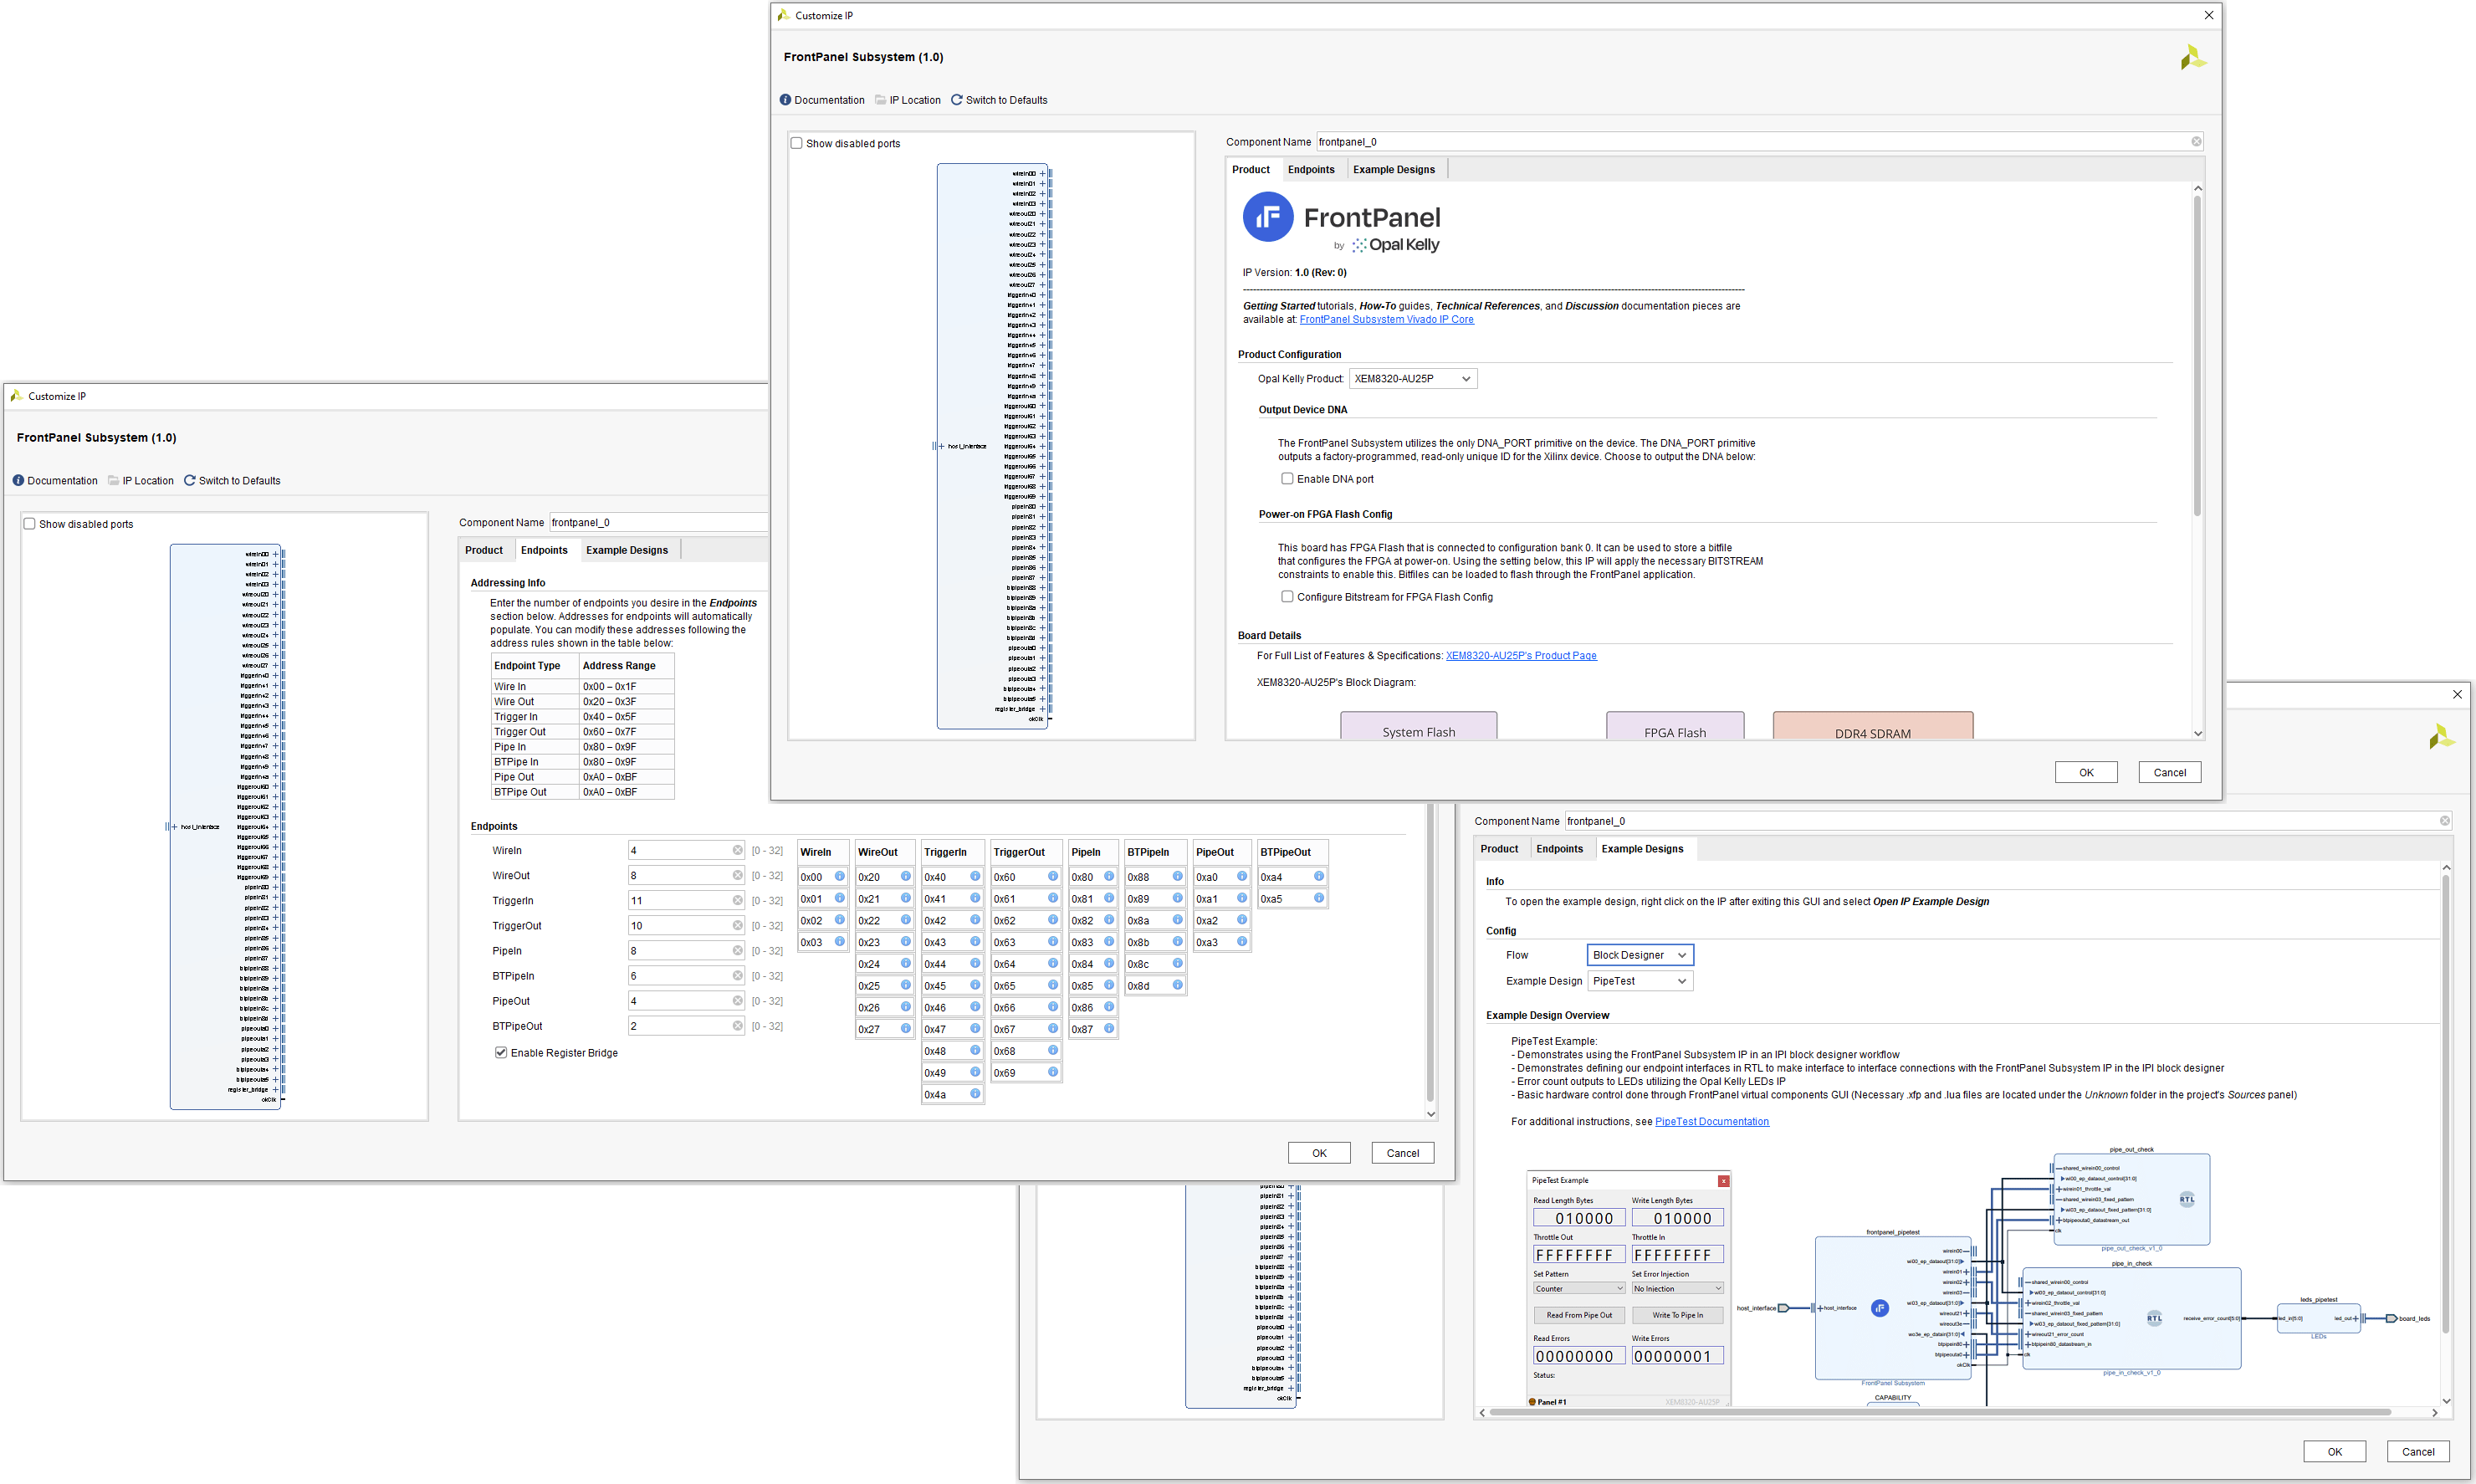Toggle Show disabled ports in Product window
The width and height of the screenshot is (2476, 1484).
pyautogui.click(x=797, y=143)
